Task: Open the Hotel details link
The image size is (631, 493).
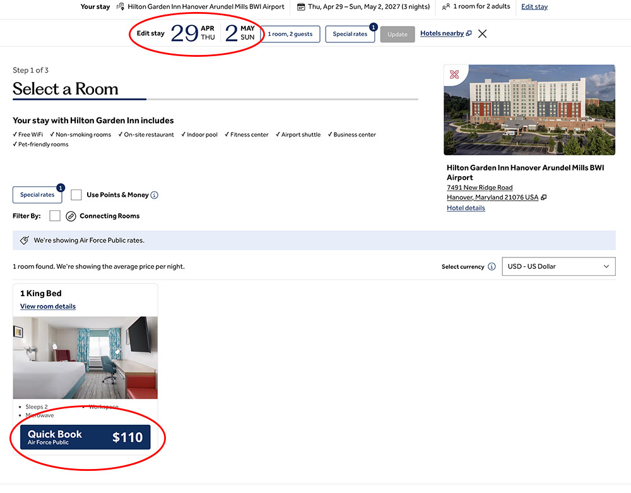Action: (x=466, y=208)
